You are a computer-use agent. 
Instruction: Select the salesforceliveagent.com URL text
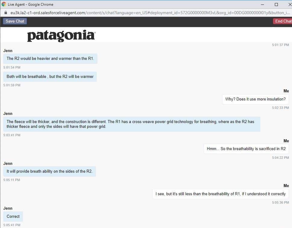click(x=150, y=13)
